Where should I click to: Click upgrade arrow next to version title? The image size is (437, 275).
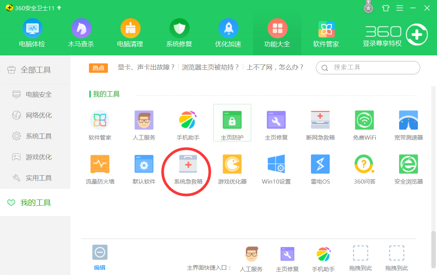tap(59, 8)
